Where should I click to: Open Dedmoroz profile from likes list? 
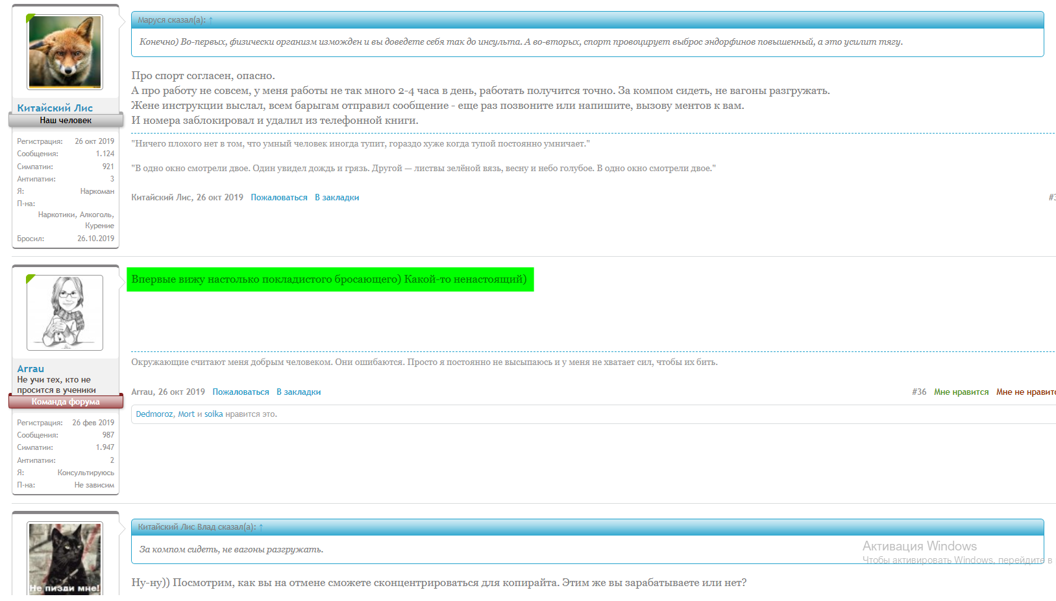pos(154,414)
